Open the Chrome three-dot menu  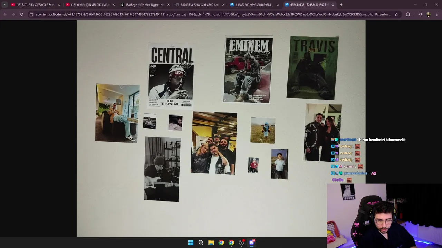coord(437,14)
